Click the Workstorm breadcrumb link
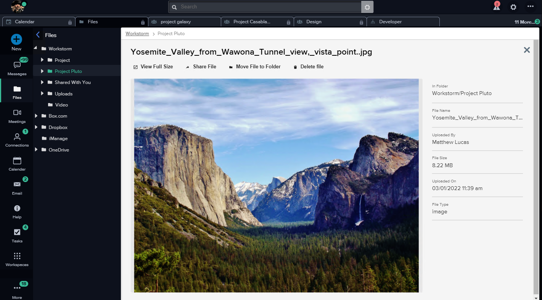The image size is (542, 300). click(x=137, y=34)
